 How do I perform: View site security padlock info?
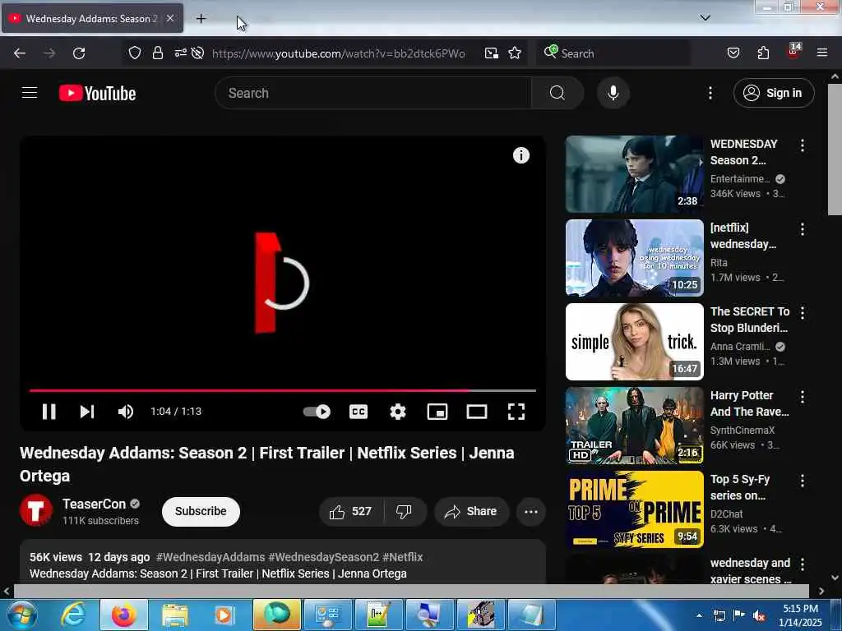point(157,53)
